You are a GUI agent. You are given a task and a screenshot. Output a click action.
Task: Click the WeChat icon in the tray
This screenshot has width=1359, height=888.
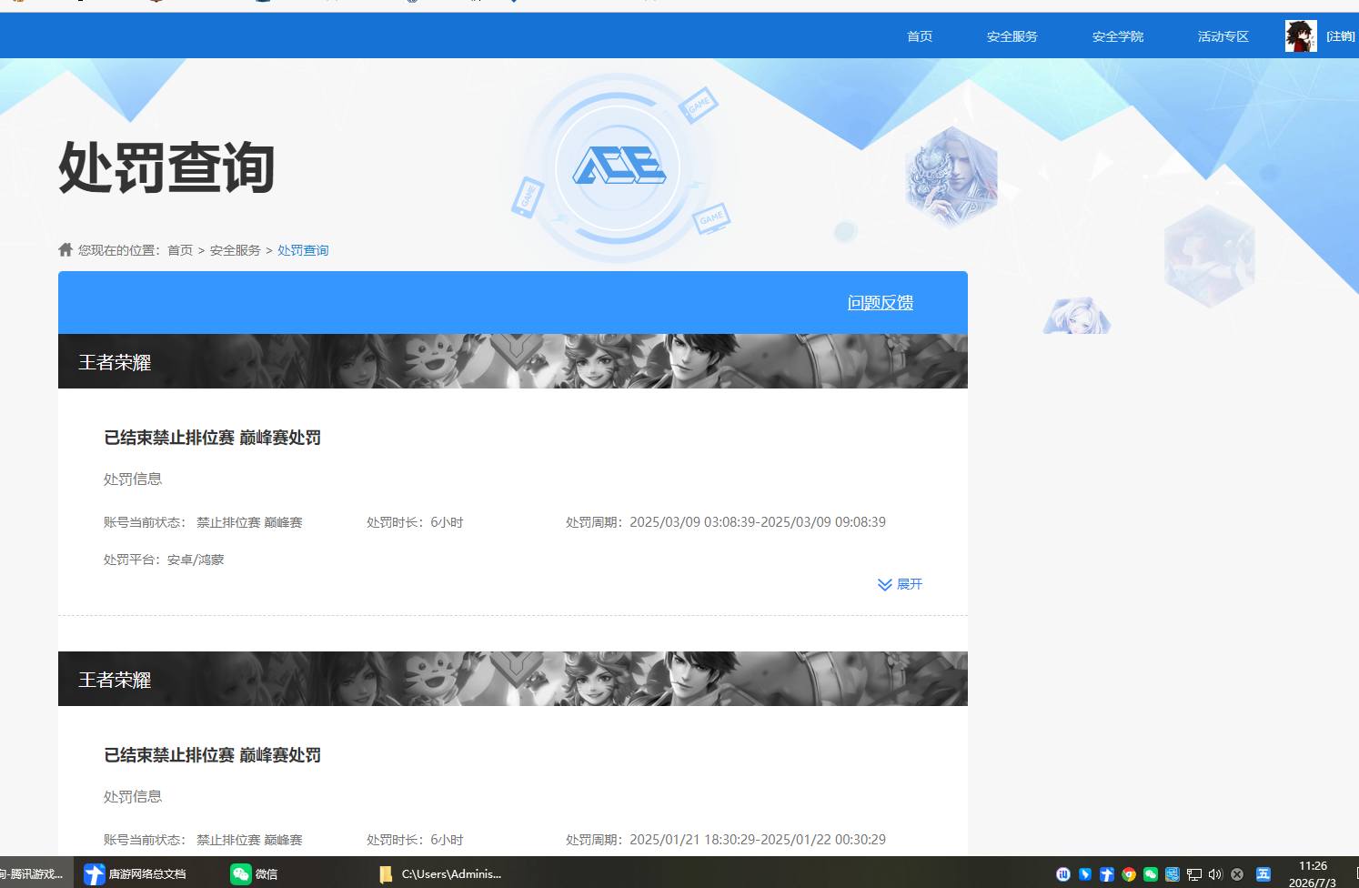[1151, 874]
